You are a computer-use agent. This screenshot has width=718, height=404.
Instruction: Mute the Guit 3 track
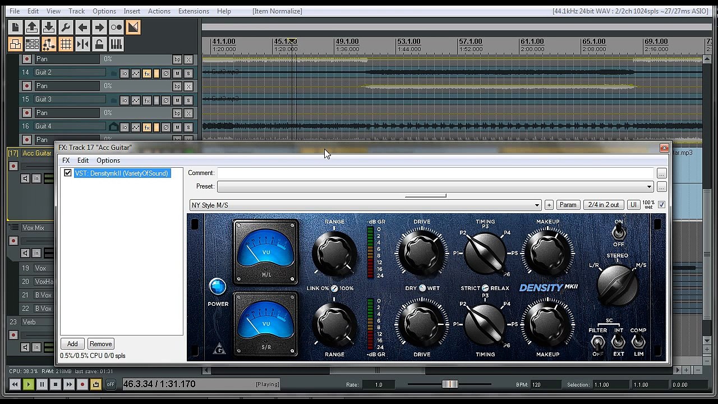tap(177, 100)
